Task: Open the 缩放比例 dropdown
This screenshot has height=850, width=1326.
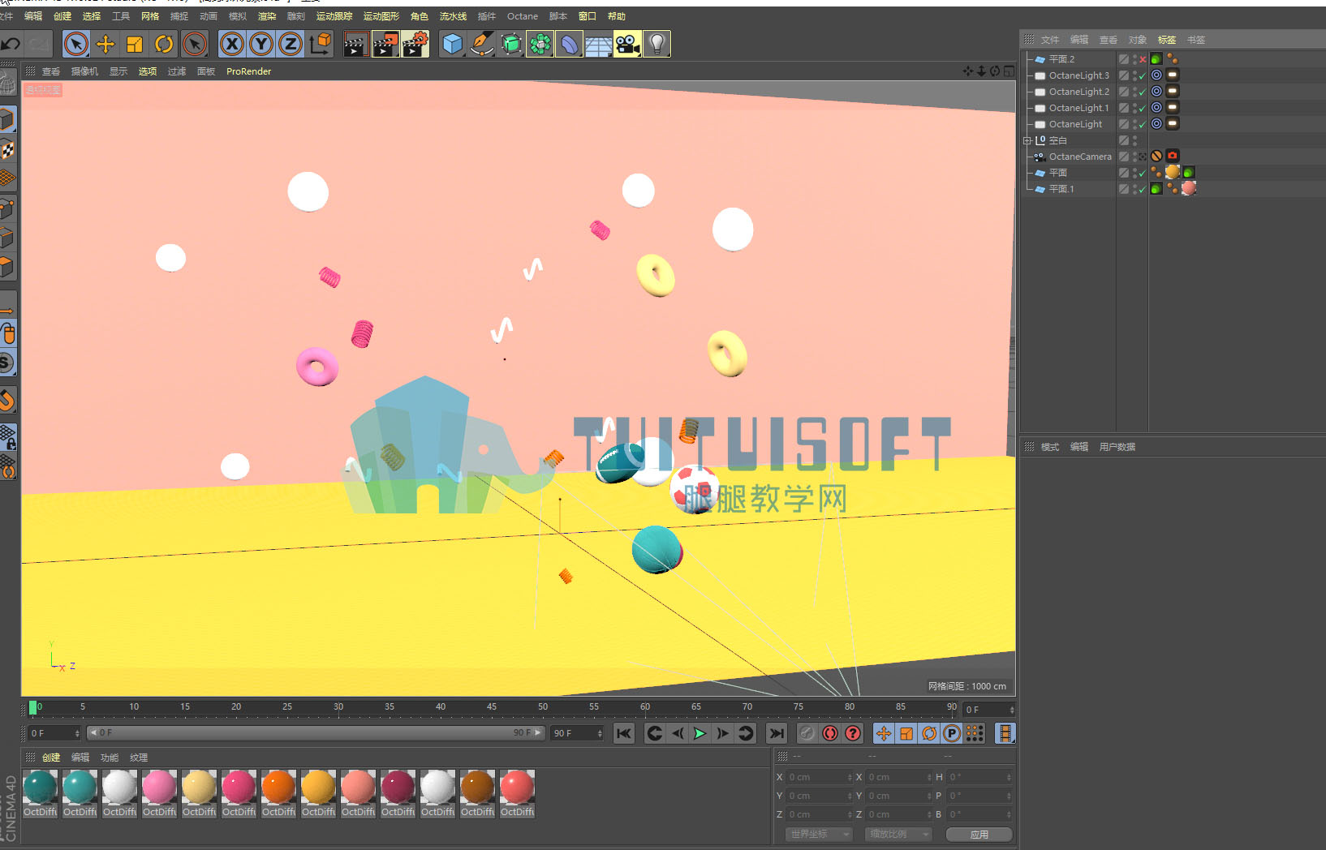Action: pos(898,834)
